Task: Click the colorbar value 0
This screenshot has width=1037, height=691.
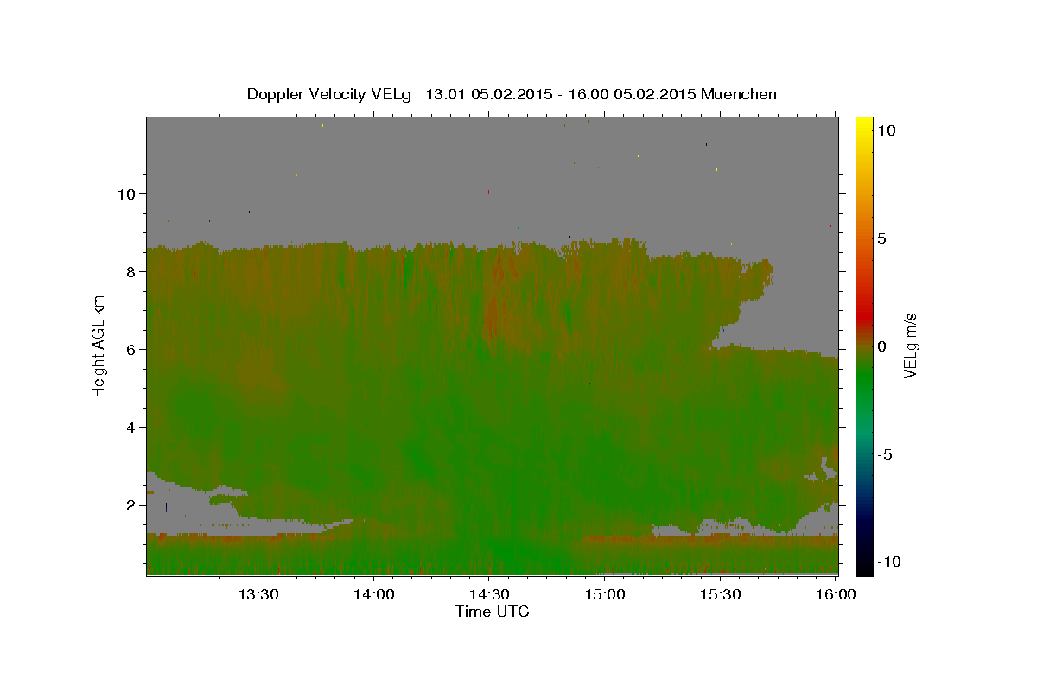Action: pos(882,346)
